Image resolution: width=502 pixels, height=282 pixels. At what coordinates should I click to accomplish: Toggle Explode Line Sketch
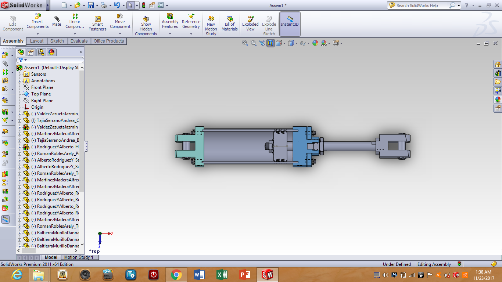tap(269, 24)
